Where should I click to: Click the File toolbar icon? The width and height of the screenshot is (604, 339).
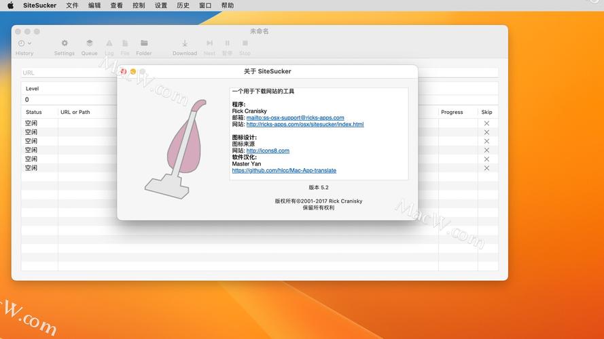pos(125,43)
